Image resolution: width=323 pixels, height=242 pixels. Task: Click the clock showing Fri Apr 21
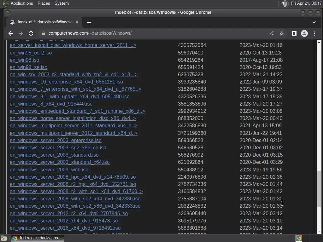306,3
